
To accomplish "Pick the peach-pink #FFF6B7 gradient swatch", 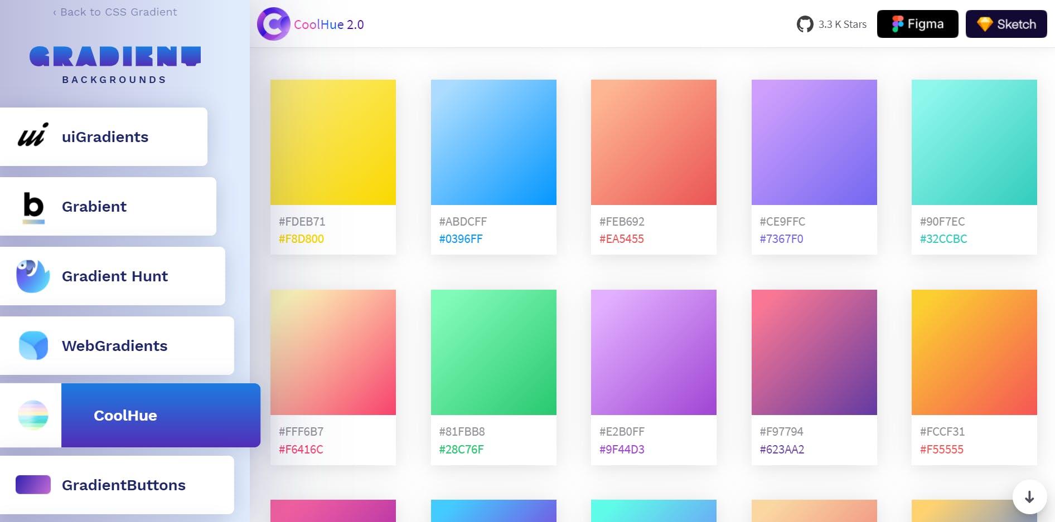I will click(333, 352).
